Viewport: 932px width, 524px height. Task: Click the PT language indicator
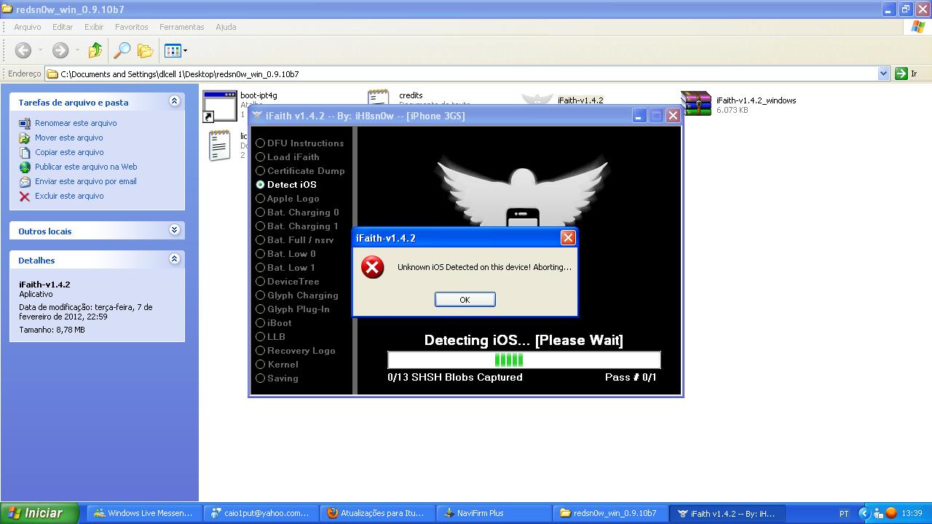pos(844,513)
